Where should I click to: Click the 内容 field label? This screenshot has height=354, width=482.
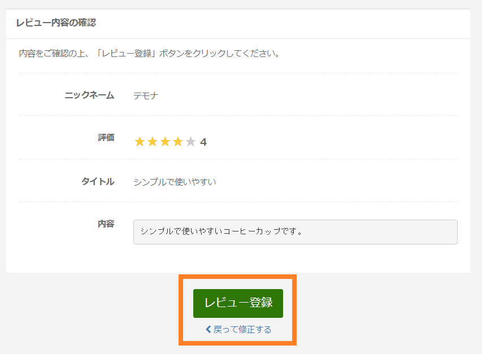106,224
